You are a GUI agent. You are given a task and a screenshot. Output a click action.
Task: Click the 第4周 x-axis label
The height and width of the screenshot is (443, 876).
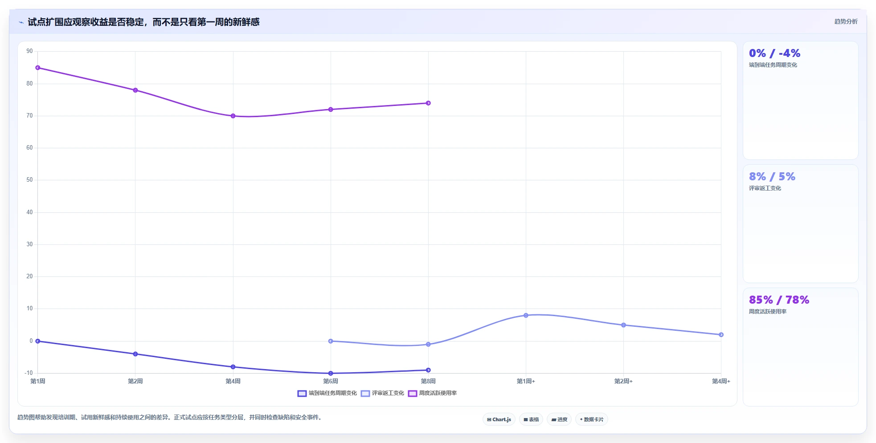point(233,382)
